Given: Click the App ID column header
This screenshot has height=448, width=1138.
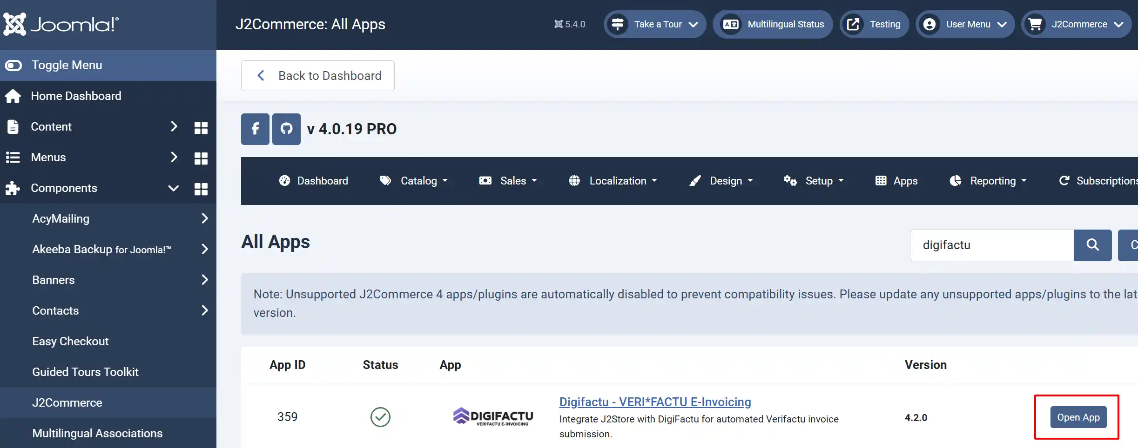Looking at the screenshot, I should [287, 365].
